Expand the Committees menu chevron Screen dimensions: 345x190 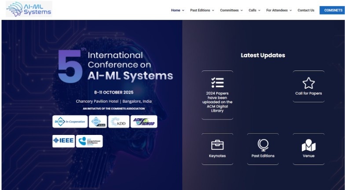click(x=242, y=11)
